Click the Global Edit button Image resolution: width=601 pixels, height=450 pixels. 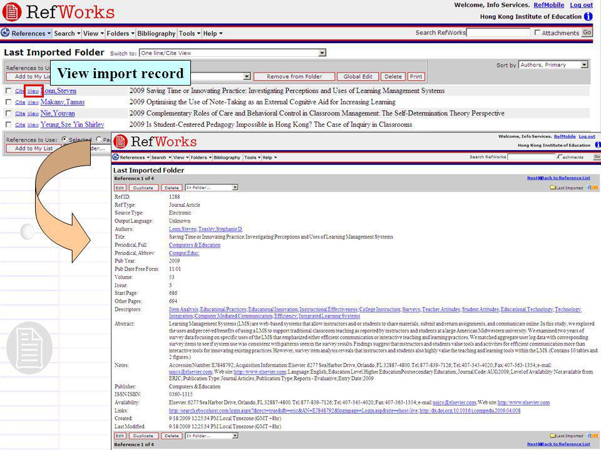click(357, 76)
